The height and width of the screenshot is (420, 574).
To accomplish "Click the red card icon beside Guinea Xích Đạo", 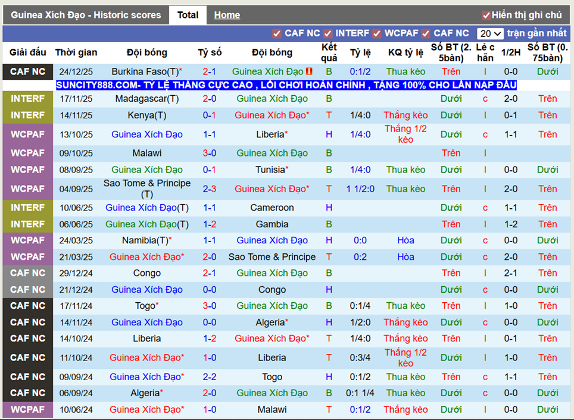I will [x=309, y=71].
